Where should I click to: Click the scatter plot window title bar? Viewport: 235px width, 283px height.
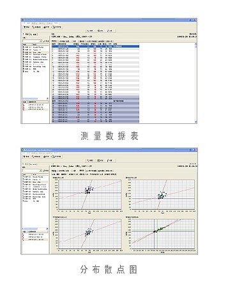pyautogui.click(x=109, y=149)
